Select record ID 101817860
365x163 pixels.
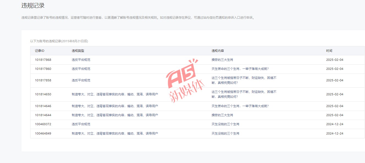43,69
